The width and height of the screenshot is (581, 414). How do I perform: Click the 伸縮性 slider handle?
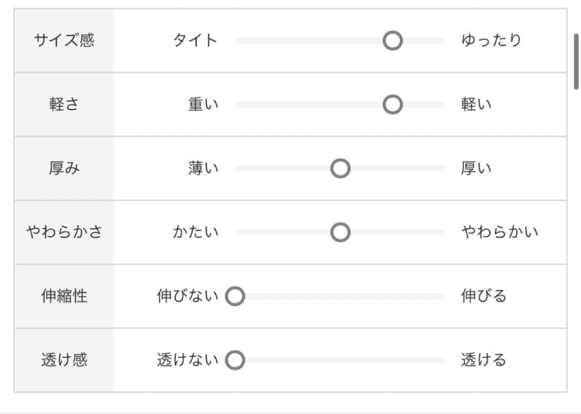click(x=235, y=296)
